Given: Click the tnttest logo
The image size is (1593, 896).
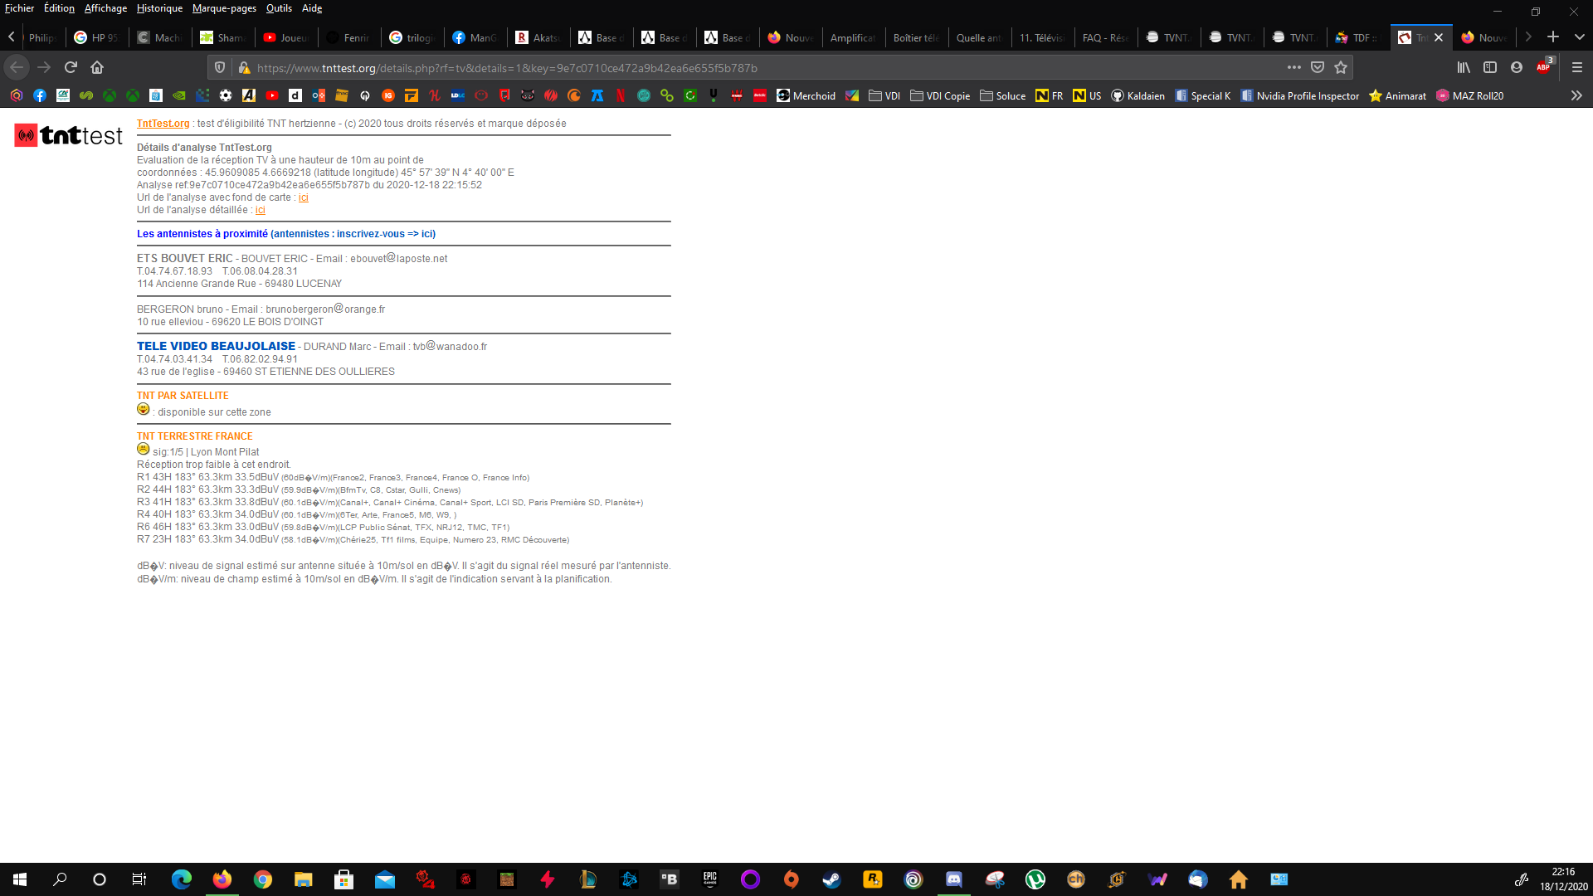Looking at the screenshot, I should [x=68, y=135].
